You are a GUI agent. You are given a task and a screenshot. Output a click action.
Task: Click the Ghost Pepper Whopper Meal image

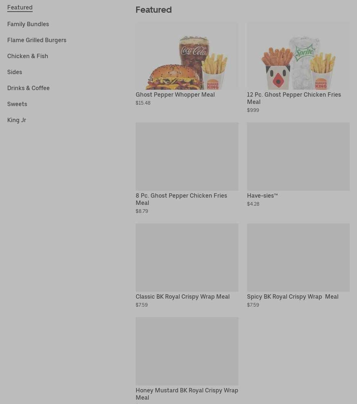(187, 56)
